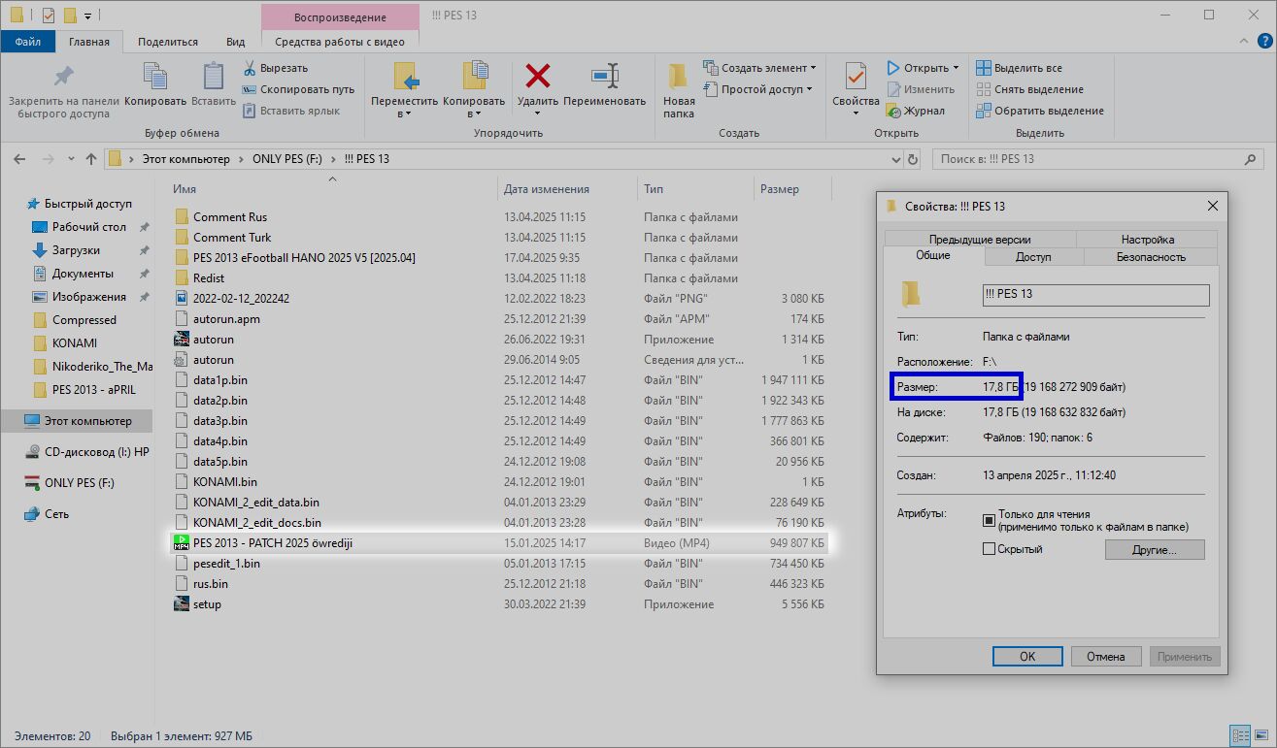
Task: Click Cancel (Отмена) in the properties dialog
Action: 1105,656
